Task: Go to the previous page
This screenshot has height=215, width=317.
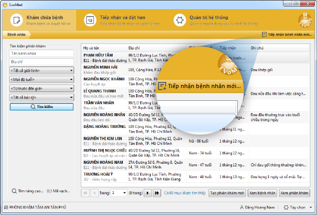Action: [x=95, y=193]
